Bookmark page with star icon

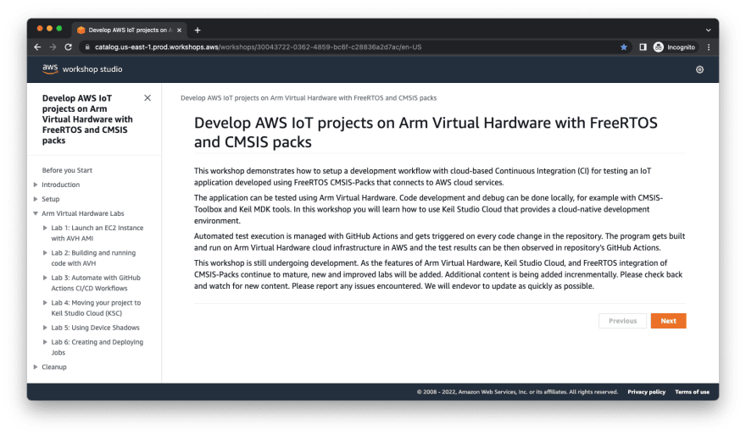[x=624, y=47]
